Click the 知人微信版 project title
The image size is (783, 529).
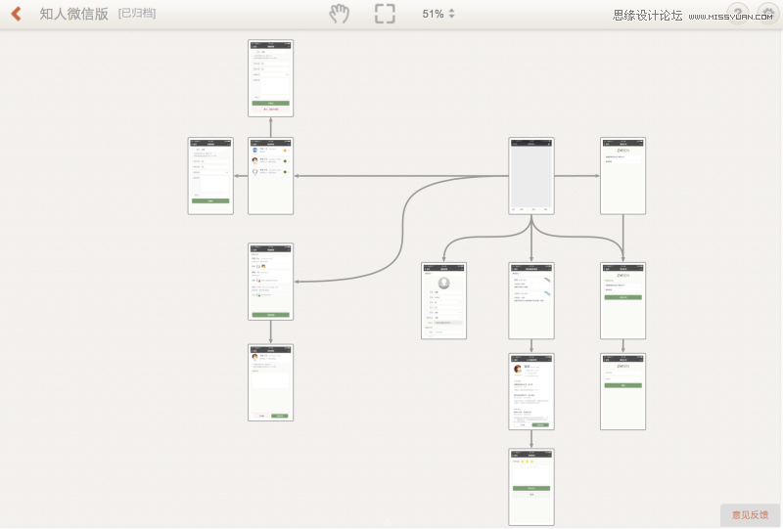74,14
